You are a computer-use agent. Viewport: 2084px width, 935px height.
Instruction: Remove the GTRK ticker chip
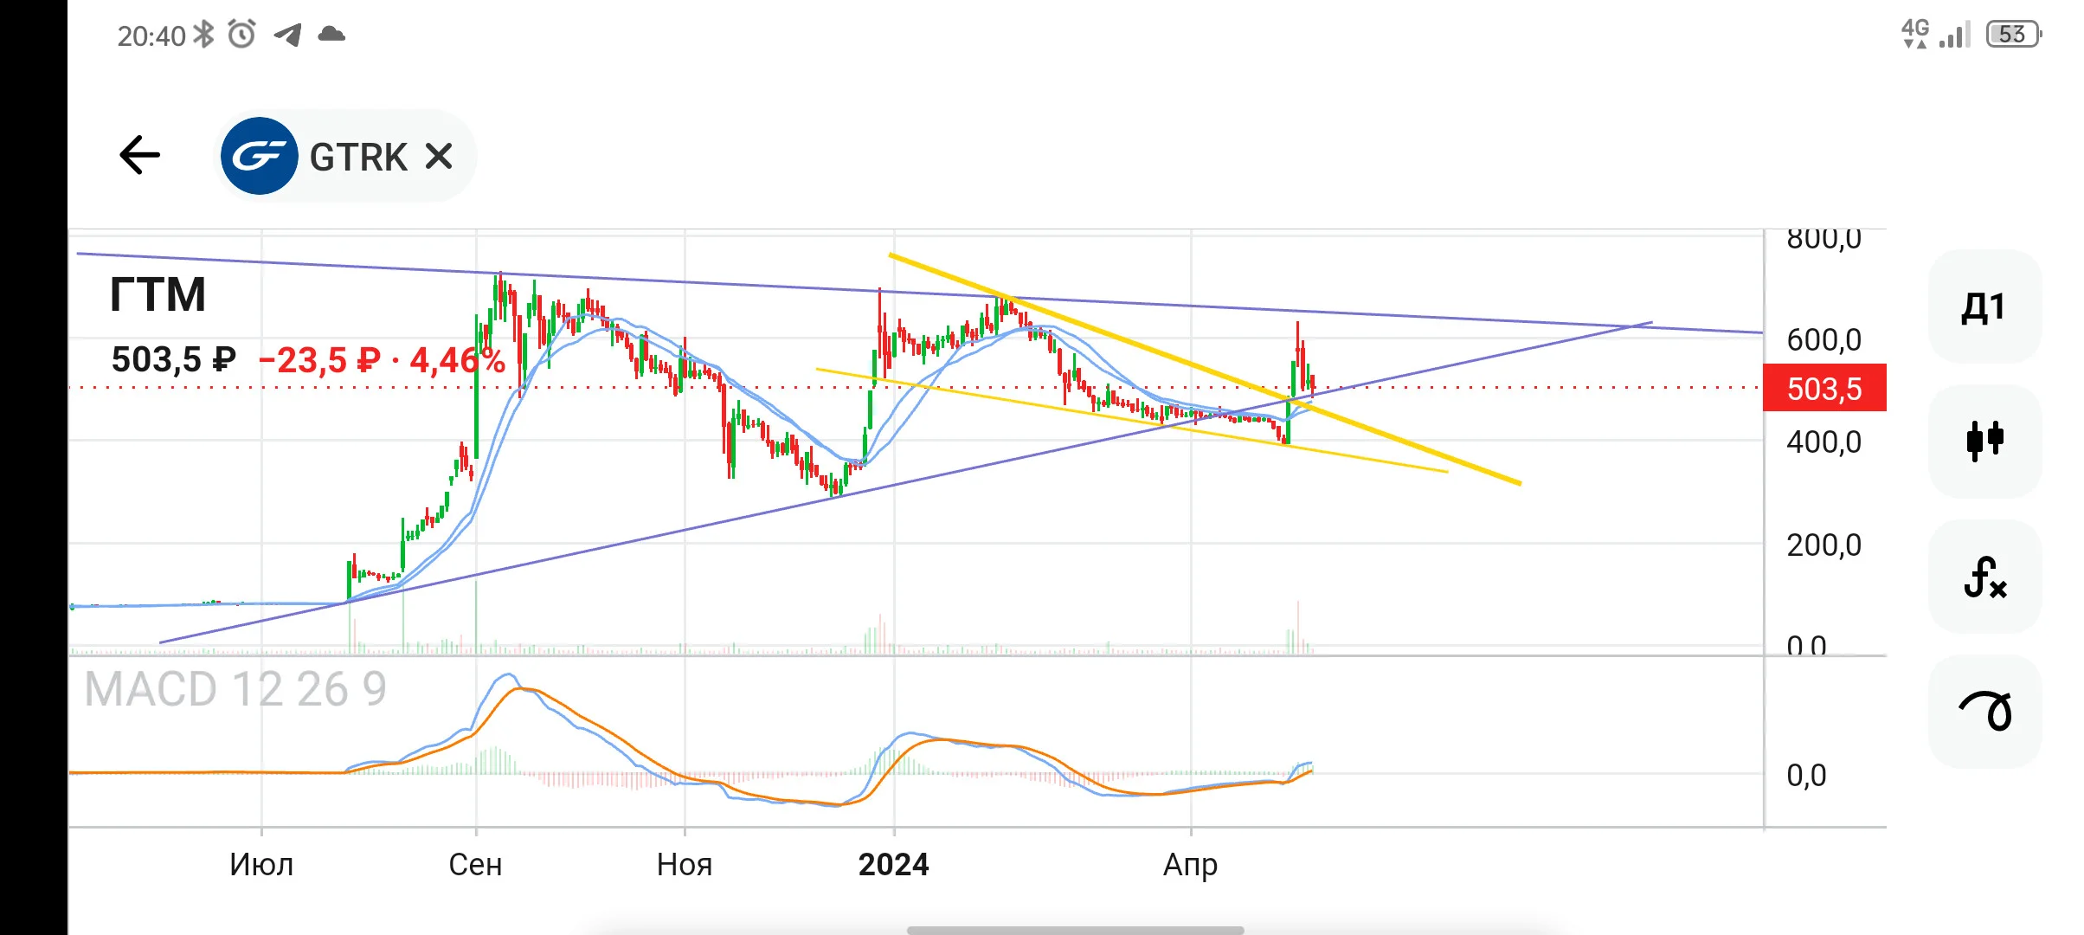(439, 157)
